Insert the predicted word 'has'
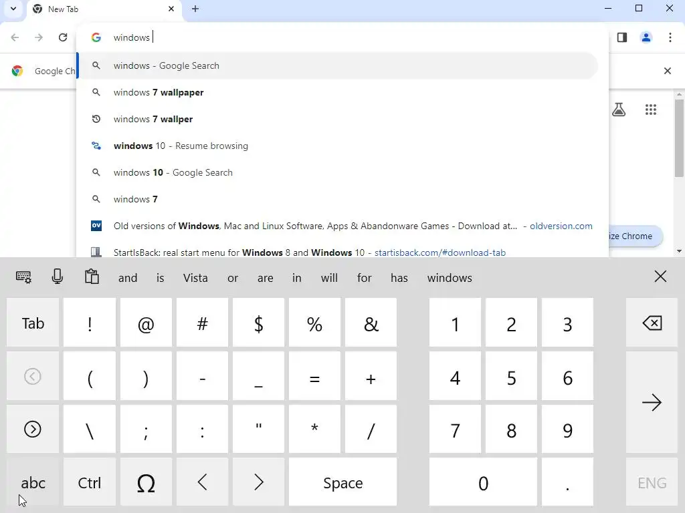This screenshot has height=513, width=685. point(399,278)
